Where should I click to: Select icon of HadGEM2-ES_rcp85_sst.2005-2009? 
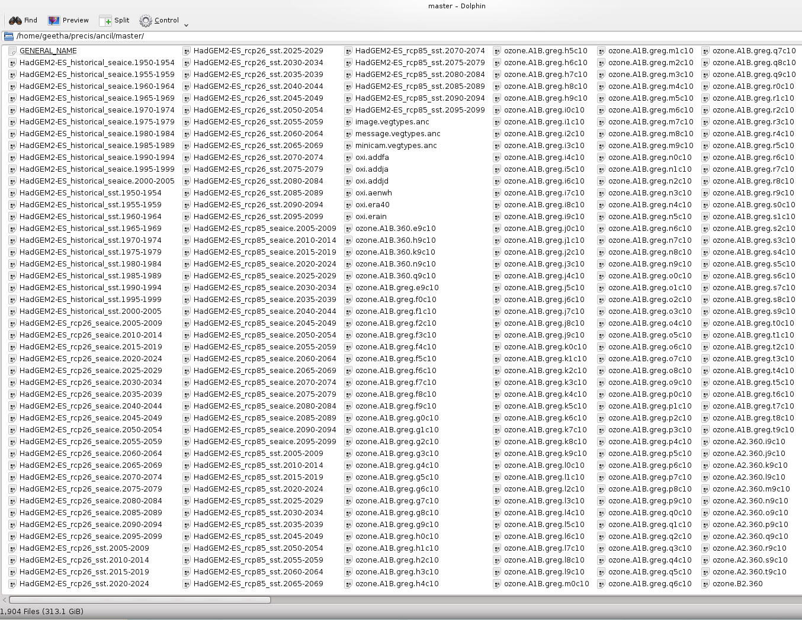pos(187,454)
